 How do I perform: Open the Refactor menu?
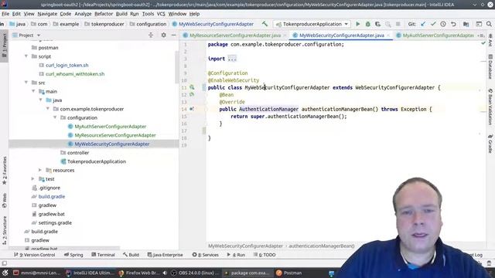(x=104, y=14)
